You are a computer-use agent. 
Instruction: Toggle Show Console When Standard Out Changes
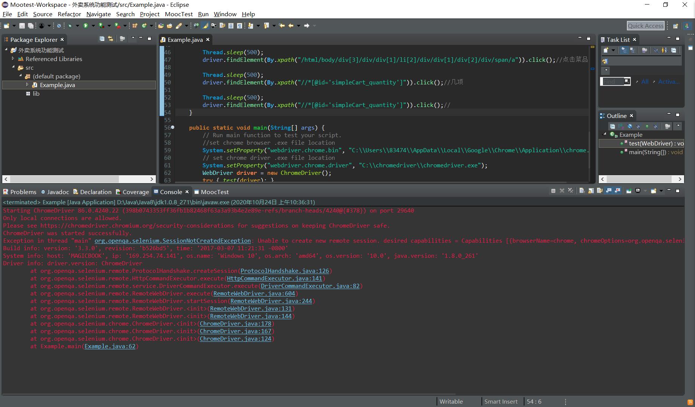609,191
